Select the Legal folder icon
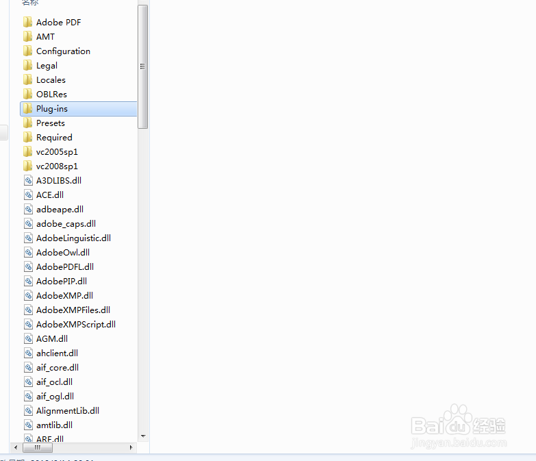 pyautogui.click(x=27, y=65)
